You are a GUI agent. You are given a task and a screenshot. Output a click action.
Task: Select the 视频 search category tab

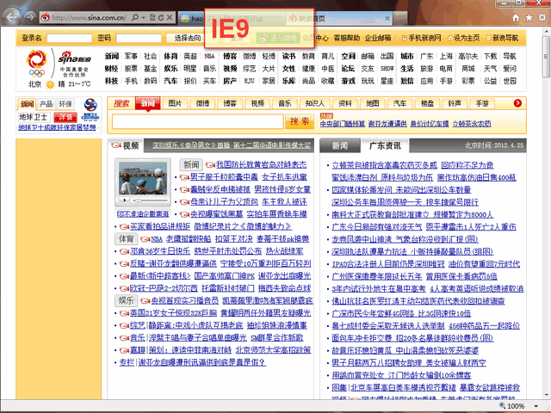(x=257, y=103)
